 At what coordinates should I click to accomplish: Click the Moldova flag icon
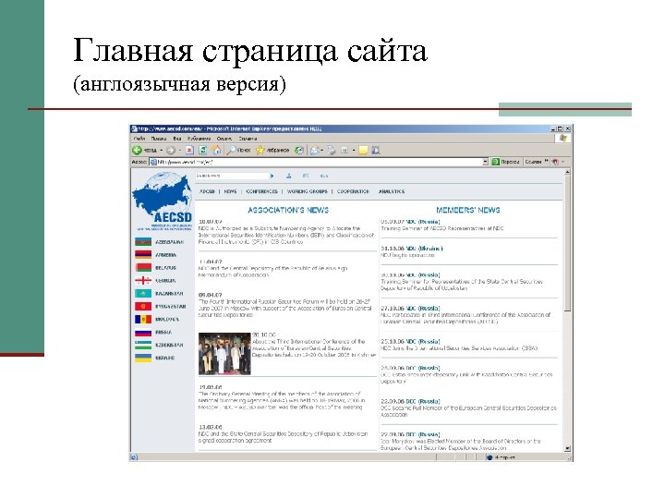(x=143, y=319)
